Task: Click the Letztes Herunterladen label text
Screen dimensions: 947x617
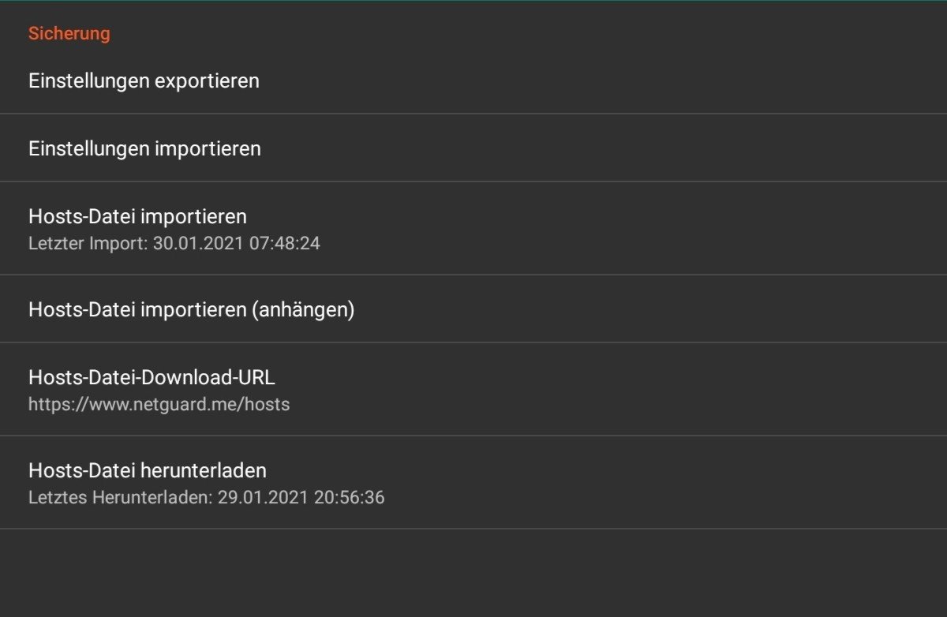Action: tap(119, 498)
